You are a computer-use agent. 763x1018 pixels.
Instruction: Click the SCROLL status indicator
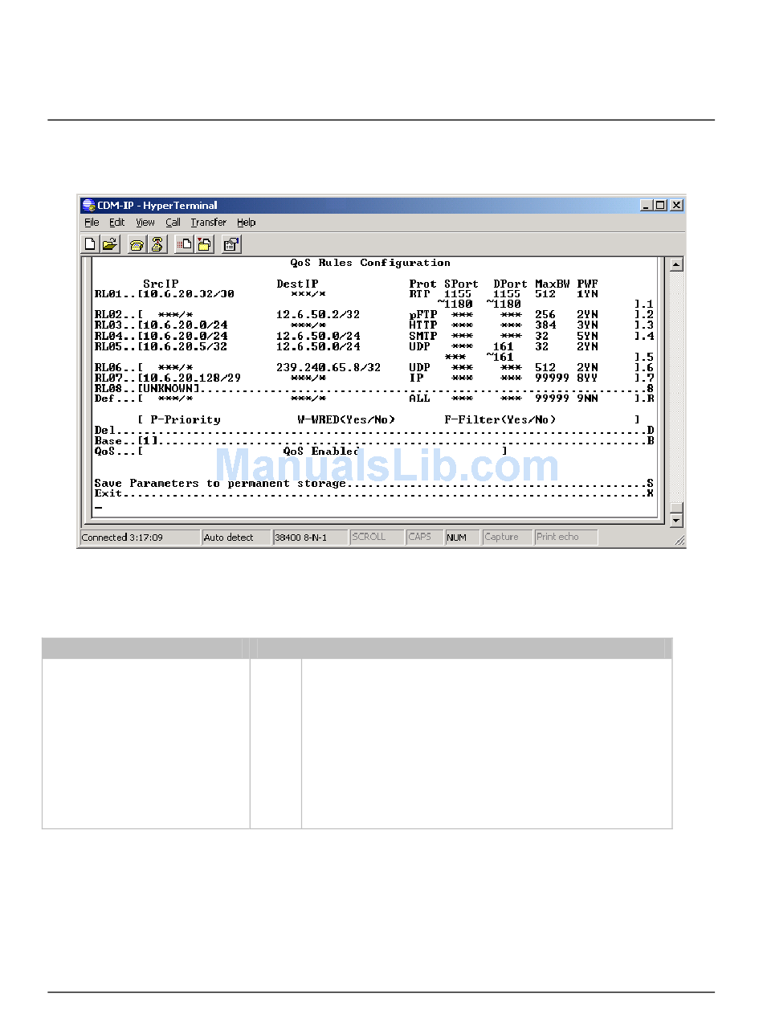click(x=377, y=538)
